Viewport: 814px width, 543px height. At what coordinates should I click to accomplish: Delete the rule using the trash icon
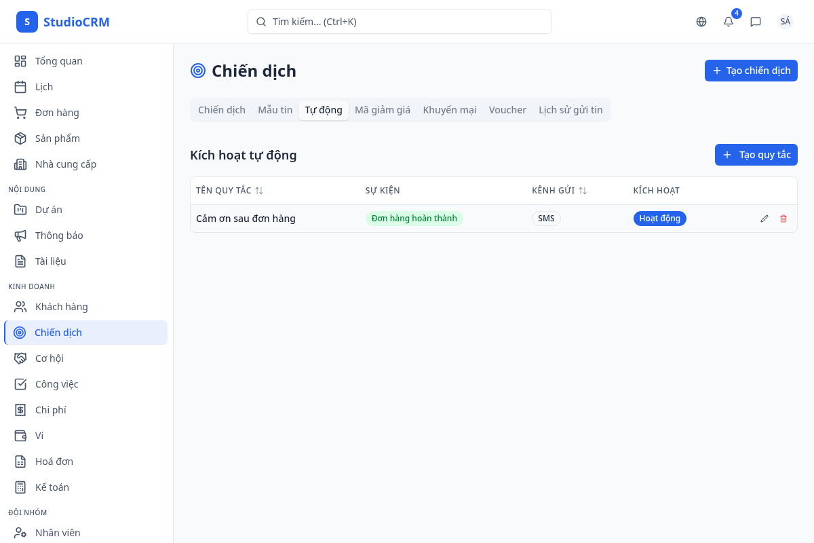coord(783,219)
